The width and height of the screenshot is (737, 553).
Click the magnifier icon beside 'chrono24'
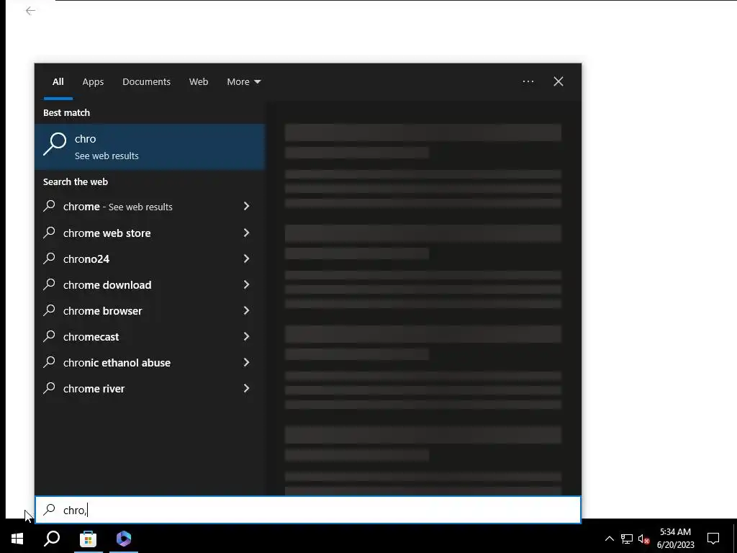pos(50,258)
